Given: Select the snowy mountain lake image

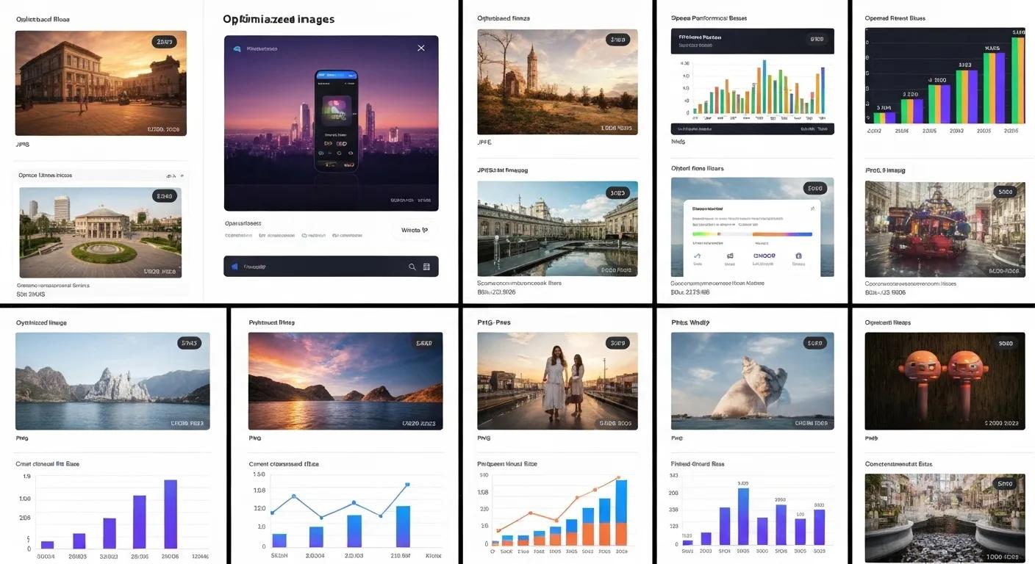Looking at the screenshot, I should [112, 381].
